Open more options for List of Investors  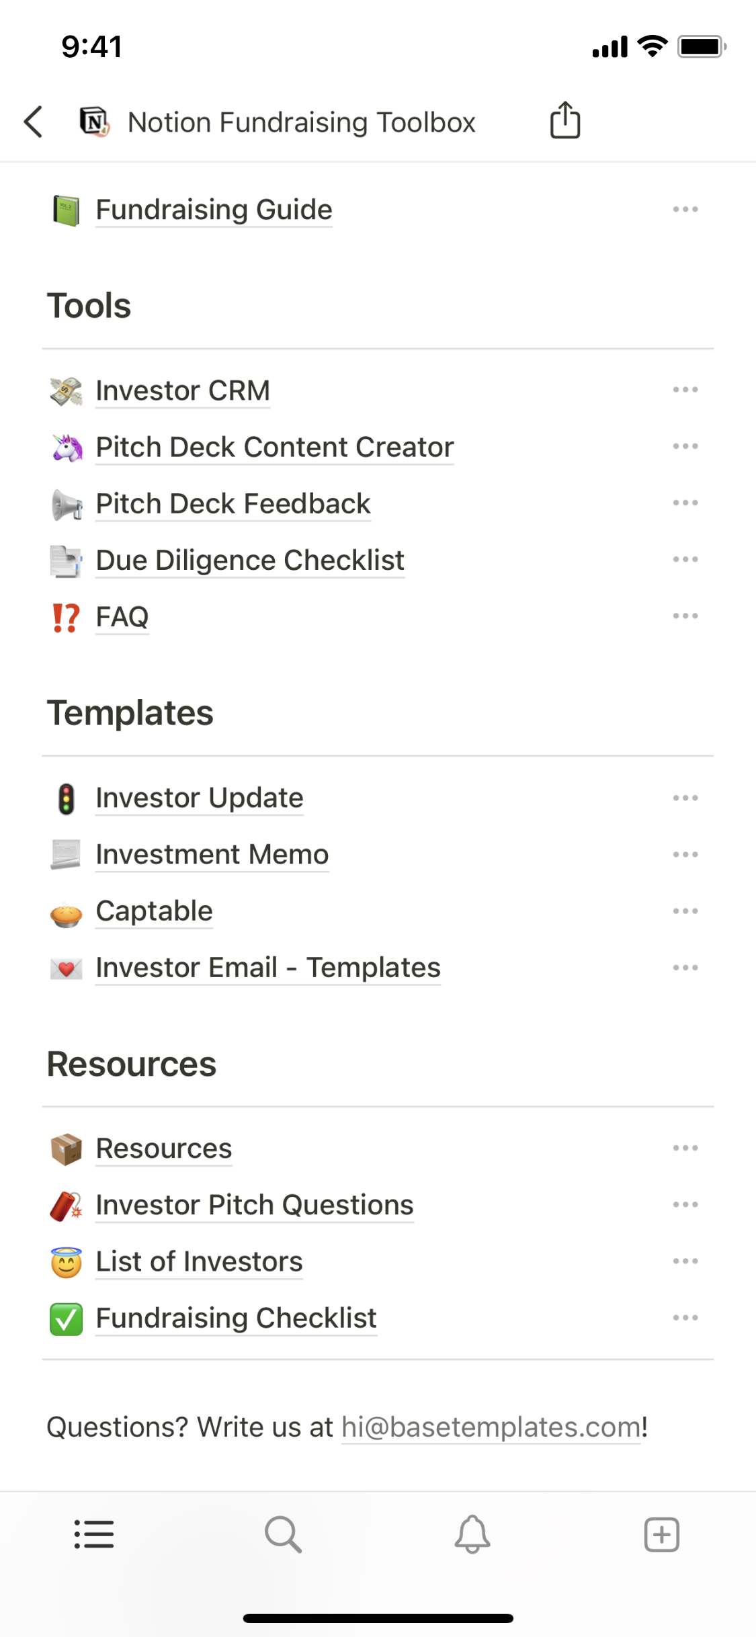point(685,1262)
